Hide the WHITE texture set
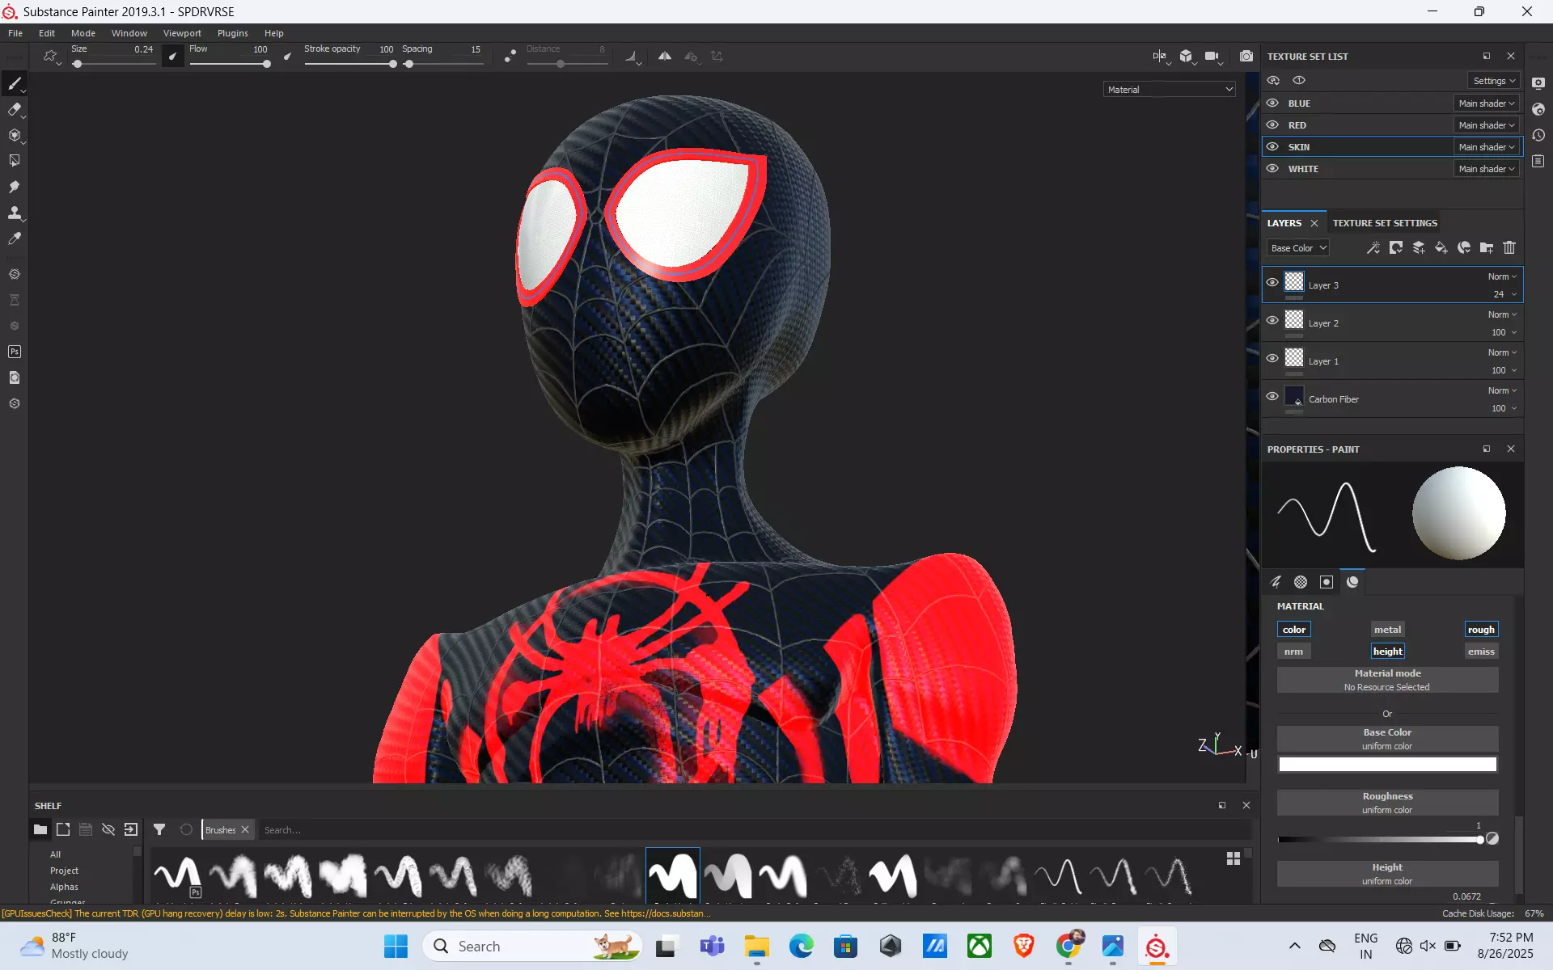 (1272, 169)
